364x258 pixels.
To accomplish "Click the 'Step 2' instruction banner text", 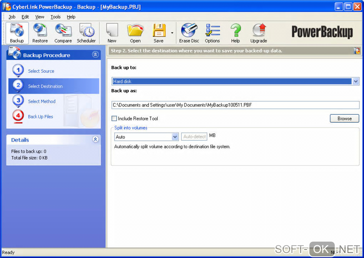I will click(196, 51).
